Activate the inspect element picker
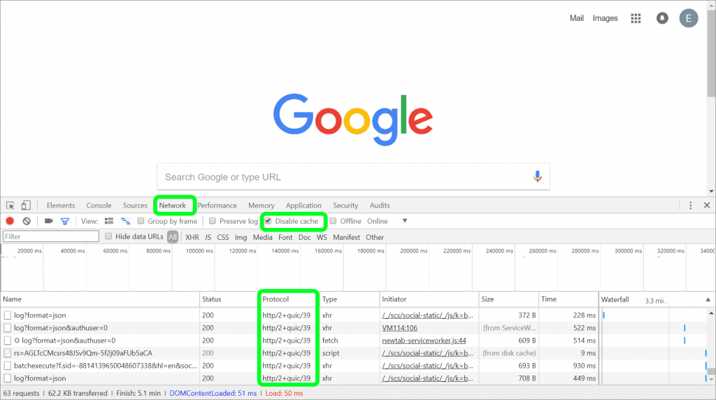Image resolution: width=716 pixels, height=400 pixels. pos(10,206)
